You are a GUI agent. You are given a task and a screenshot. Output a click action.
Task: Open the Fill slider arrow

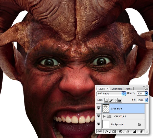tap(146, 100)
